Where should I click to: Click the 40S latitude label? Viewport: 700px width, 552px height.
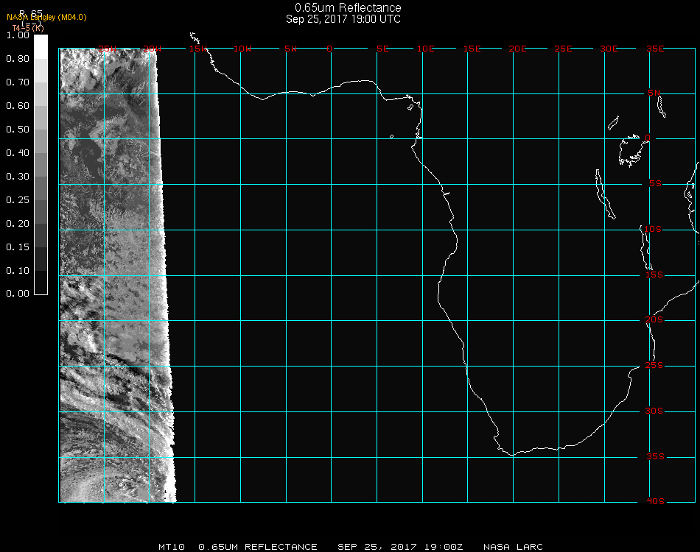[655, 502]
